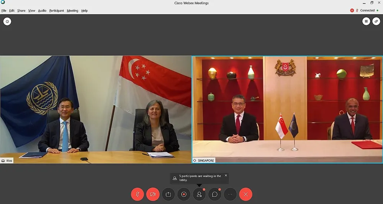Click the red recording indicator in status bar
The width and height of the screenshot is (383, 204).
pos(352,10)
